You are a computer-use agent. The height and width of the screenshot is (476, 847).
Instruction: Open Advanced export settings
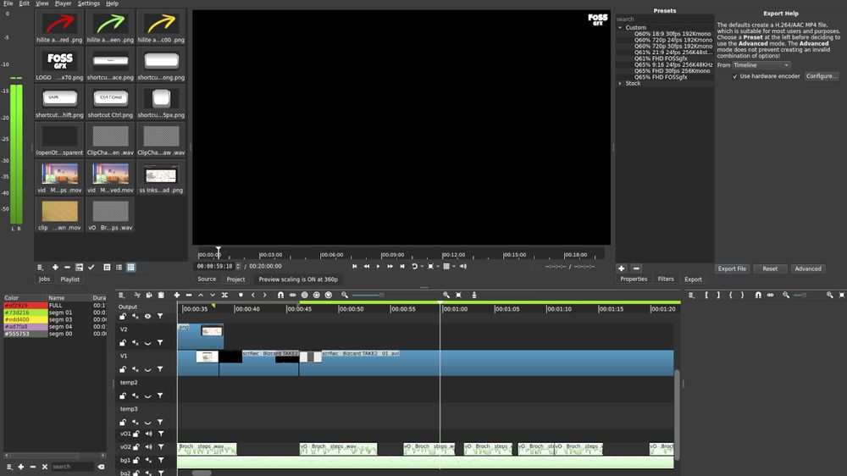click(807, 268)
